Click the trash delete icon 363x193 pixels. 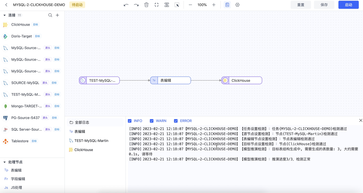point(146,5)
